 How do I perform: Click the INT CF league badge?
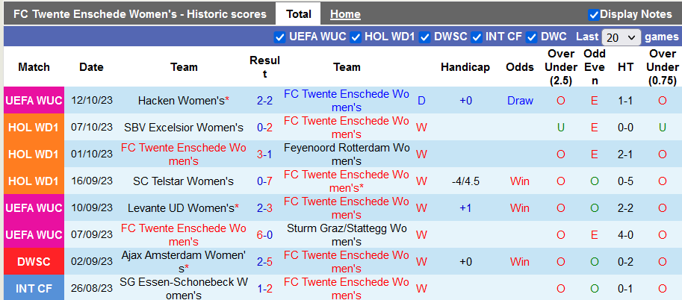[34, 288]
